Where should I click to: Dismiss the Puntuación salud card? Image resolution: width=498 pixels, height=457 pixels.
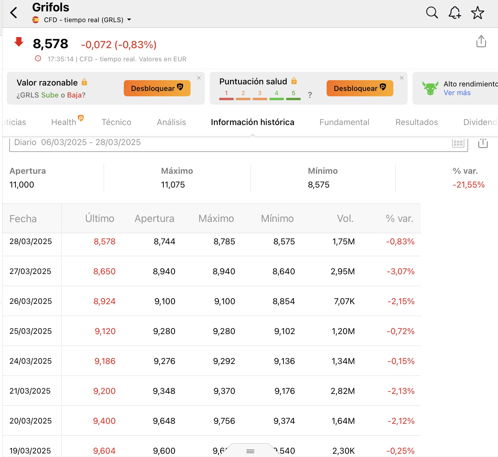[x=402, y=78]
